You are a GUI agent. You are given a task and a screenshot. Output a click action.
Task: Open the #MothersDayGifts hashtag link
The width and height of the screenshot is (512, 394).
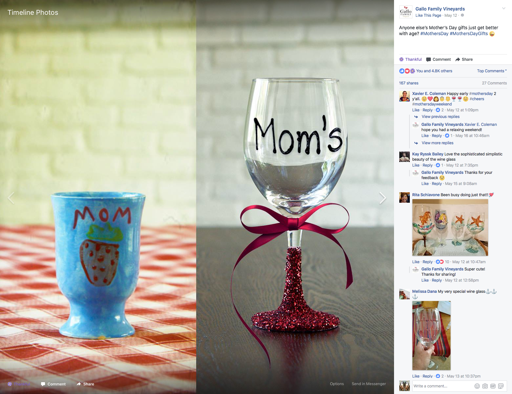coord(469,34)
